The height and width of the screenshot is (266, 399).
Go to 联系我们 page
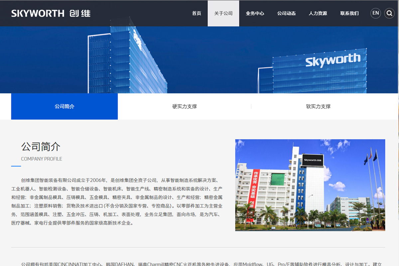click(349, 13)
